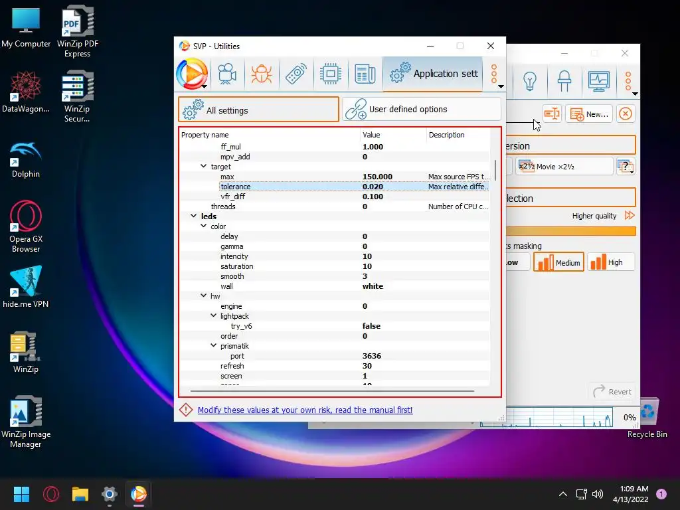This screenshot has width=680, height=510.
Task: Open the CPU chip tab icon
Action: [331, 74]
